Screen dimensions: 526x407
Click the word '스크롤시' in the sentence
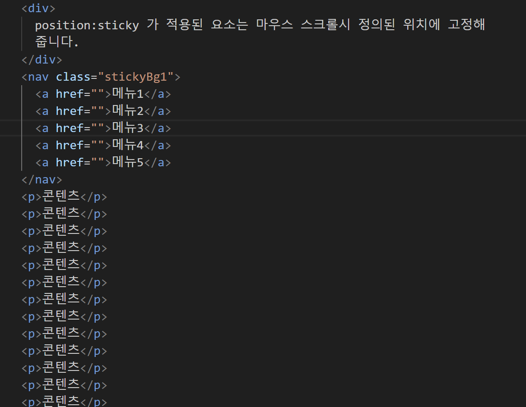coord(326,24)
